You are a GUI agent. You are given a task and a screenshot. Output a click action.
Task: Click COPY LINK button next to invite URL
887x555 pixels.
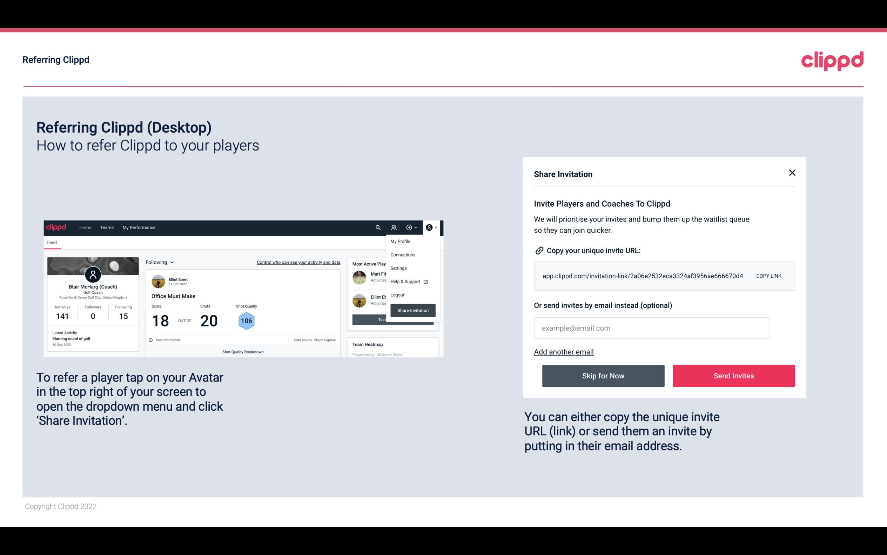click(768, 276)
